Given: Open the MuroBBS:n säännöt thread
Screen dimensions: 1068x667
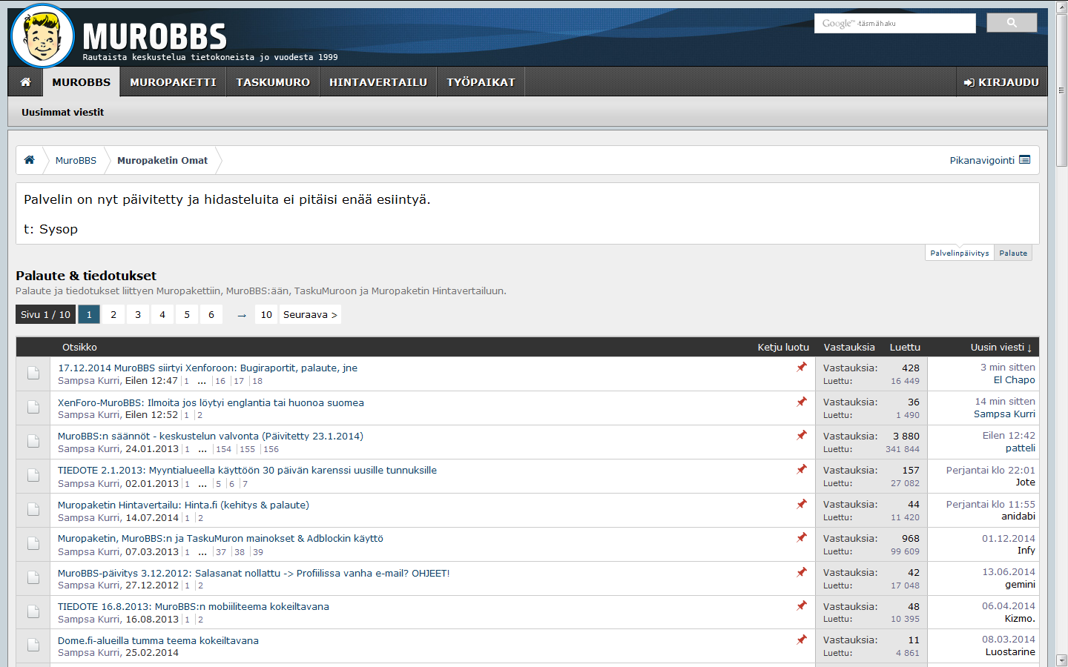Looking at the screenshot, I should 211,436.
